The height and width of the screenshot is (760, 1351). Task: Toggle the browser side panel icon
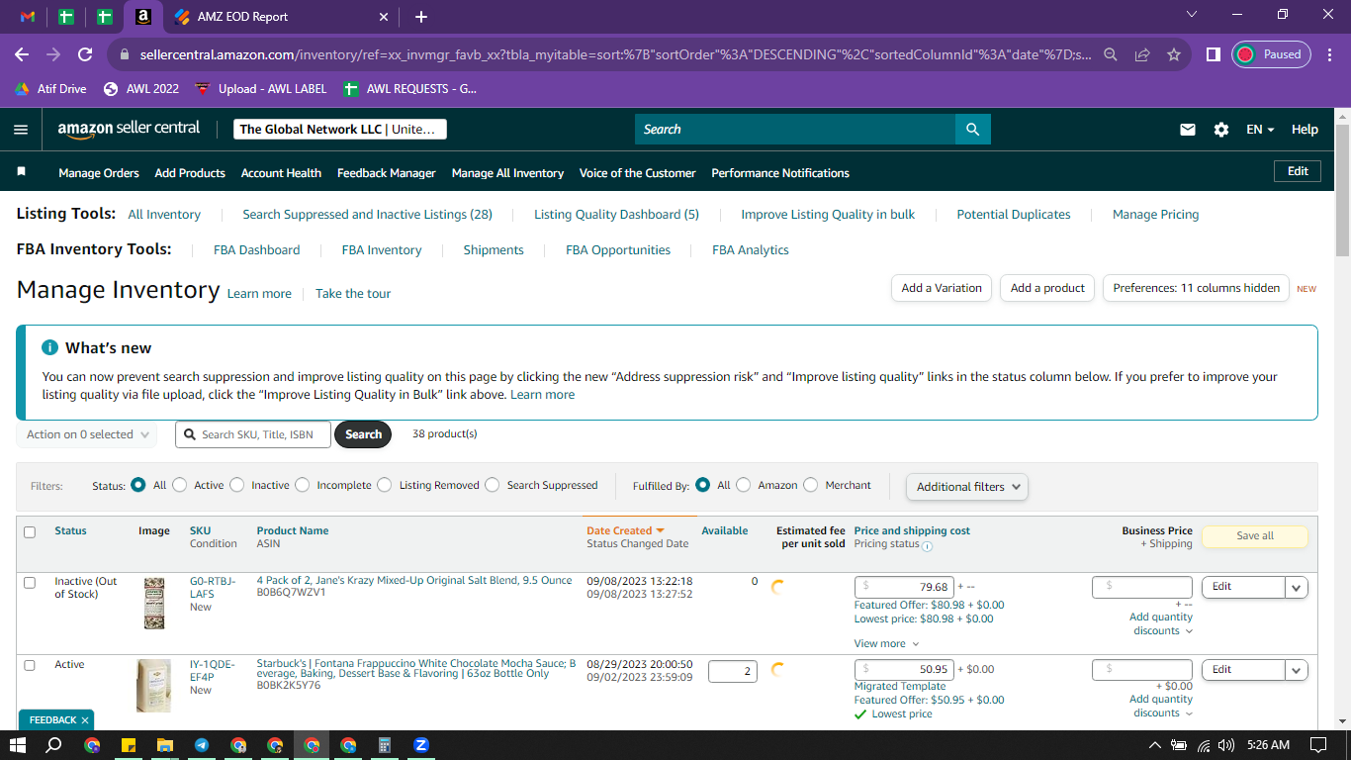(1213, 55)
